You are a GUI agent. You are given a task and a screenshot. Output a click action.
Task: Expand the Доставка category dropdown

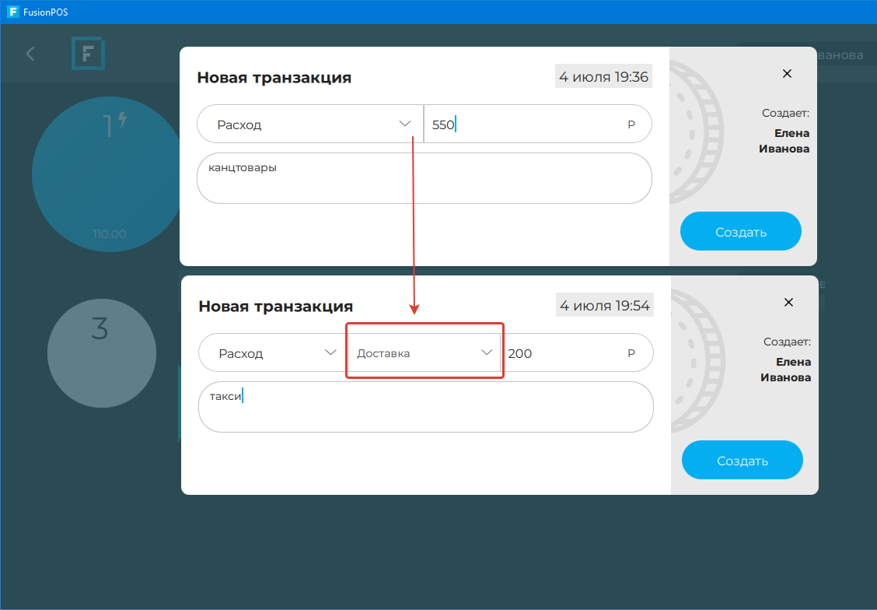(424, 353)
